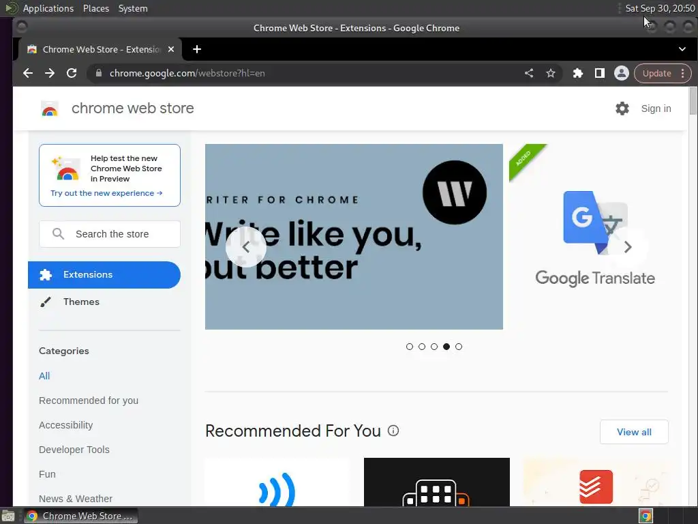Select fourth carousel dot indicator
698x524 pixels.
[446, 347]
